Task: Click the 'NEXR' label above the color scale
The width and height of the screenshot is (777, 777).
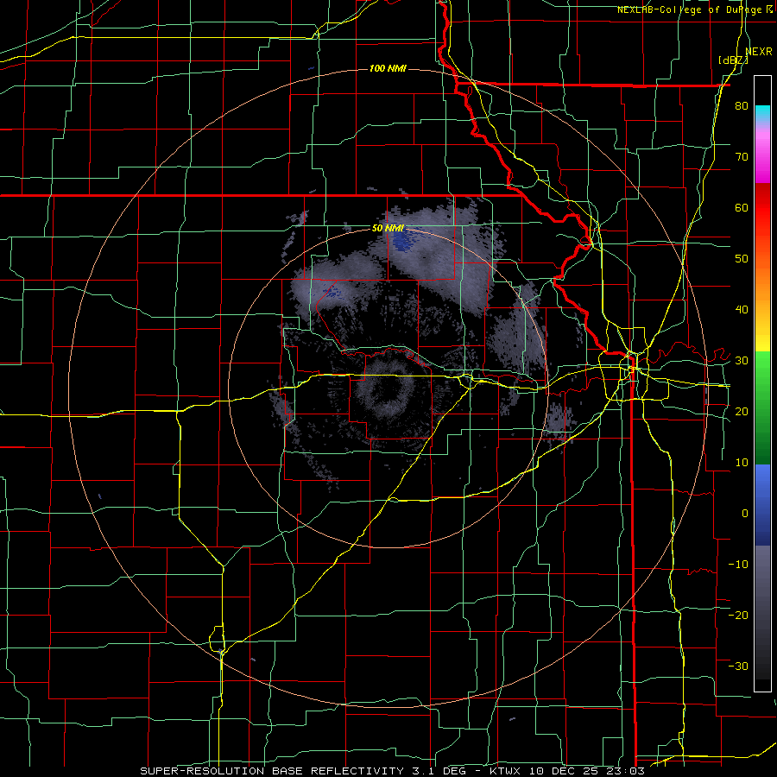Action: point(759,52)
